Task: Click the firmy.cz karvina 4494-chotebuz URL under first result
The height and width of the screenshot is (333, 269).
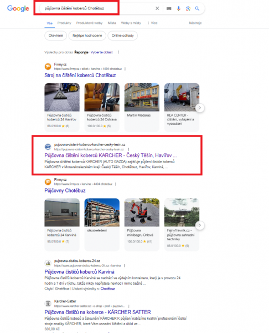Action: (88, 69)
